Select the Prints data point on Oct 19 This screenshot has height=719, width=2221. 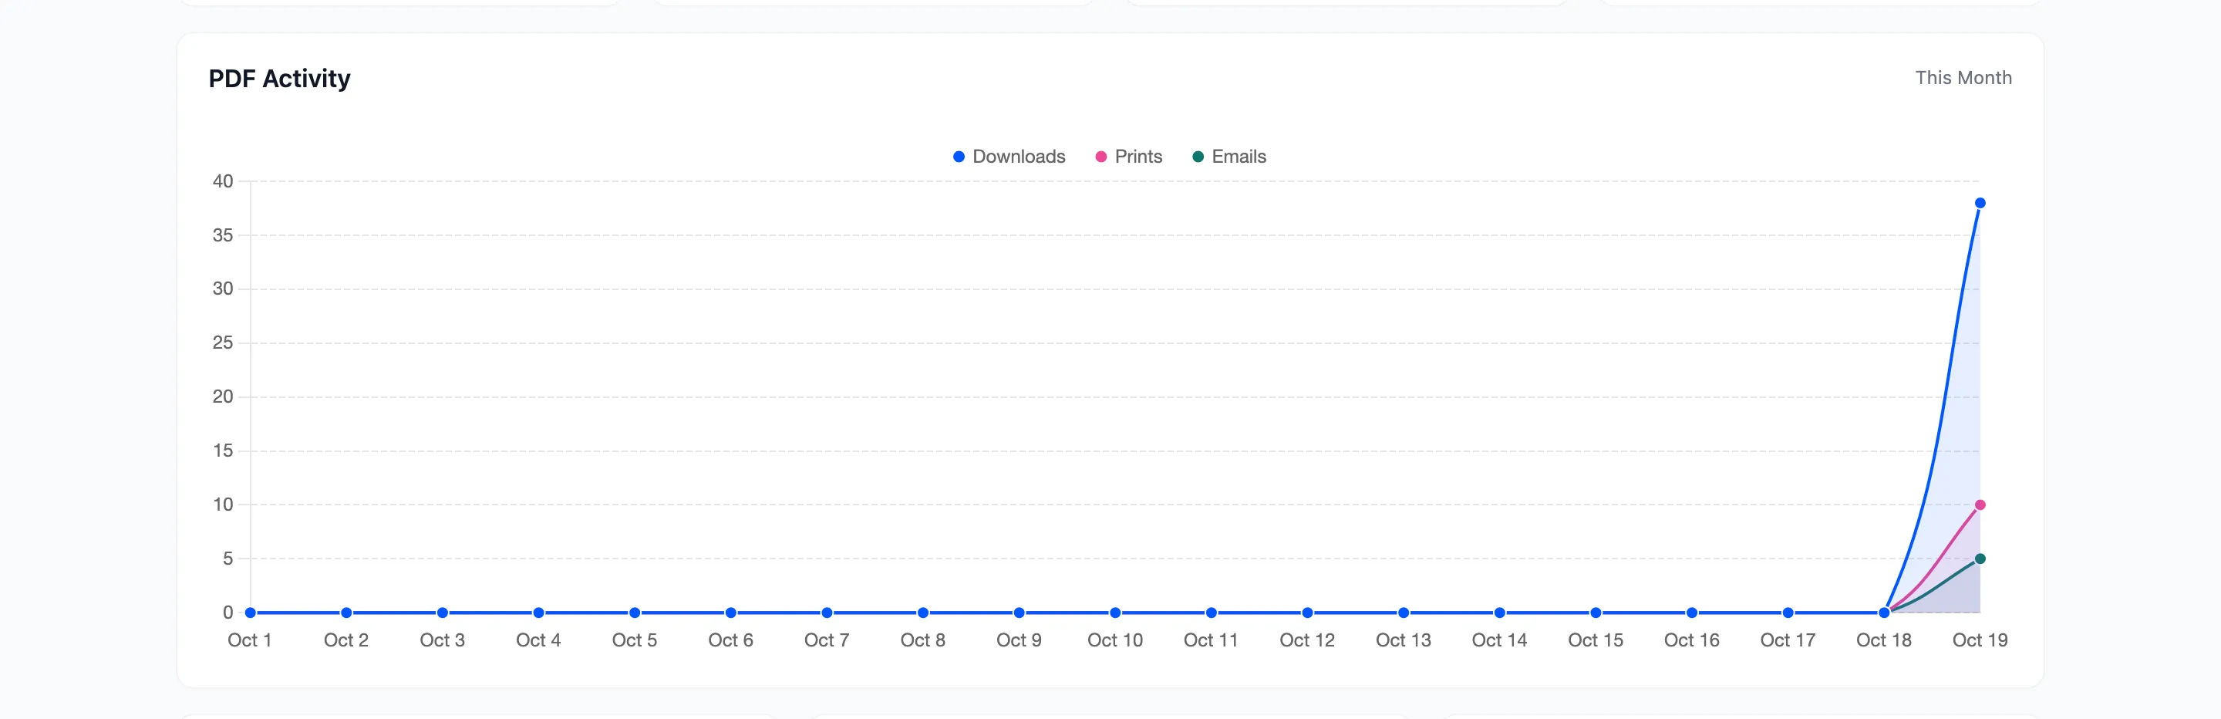coord(1980,505)
